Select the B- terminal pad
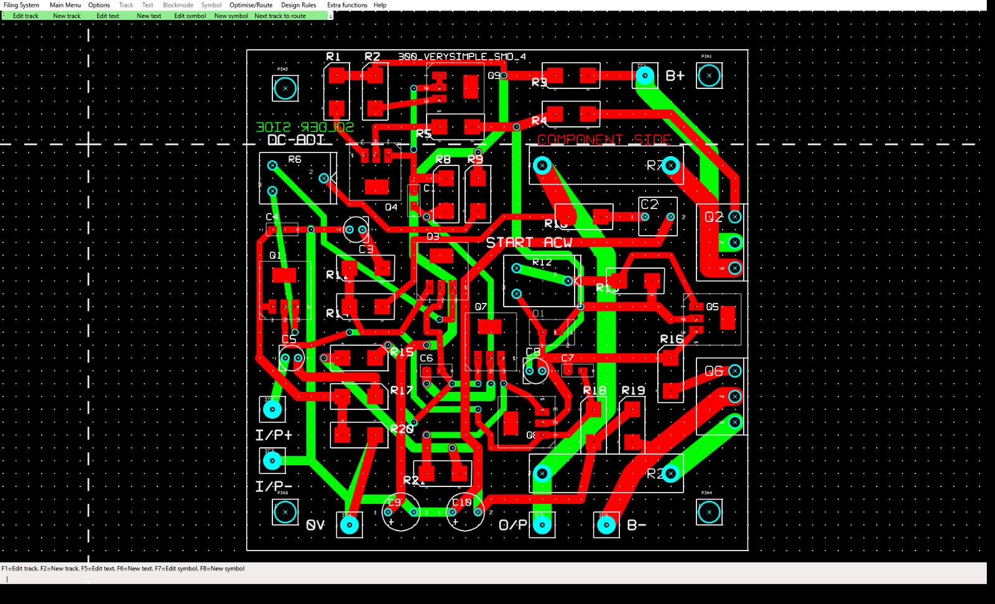 tap(606, 525)
